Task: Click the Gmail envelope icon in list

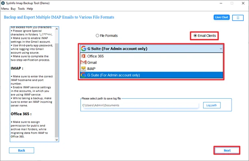Action: point(83,62)
